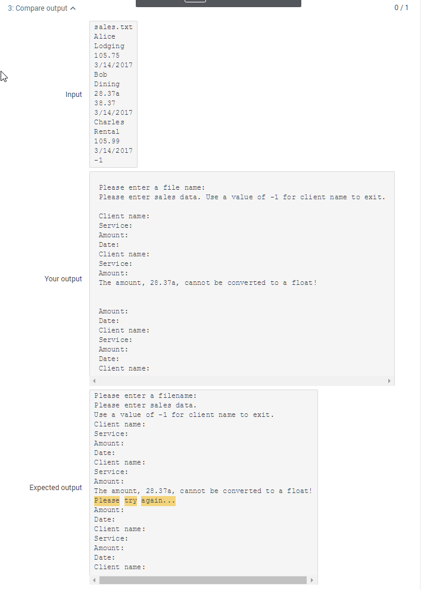
Task: Click the left arrow of Your output scrollbar
Action: click(x=94, y=381)
